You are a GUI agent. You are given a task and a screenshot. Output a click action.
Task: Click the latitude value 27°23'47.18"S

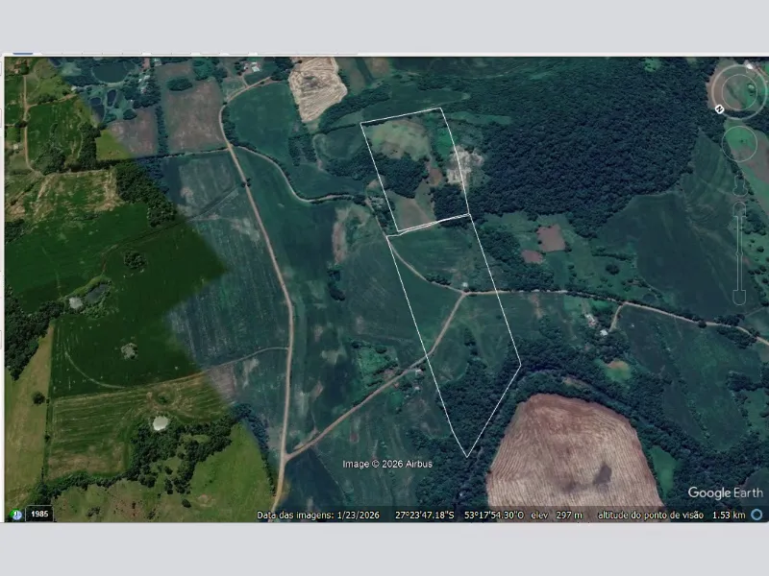tap(425, 515)
